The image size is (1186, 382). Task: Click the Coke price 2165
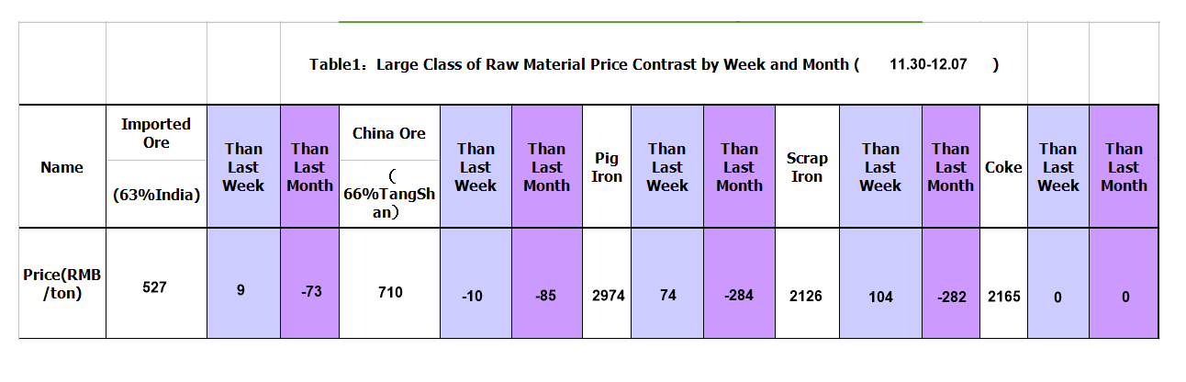[x=1003, y=296]
